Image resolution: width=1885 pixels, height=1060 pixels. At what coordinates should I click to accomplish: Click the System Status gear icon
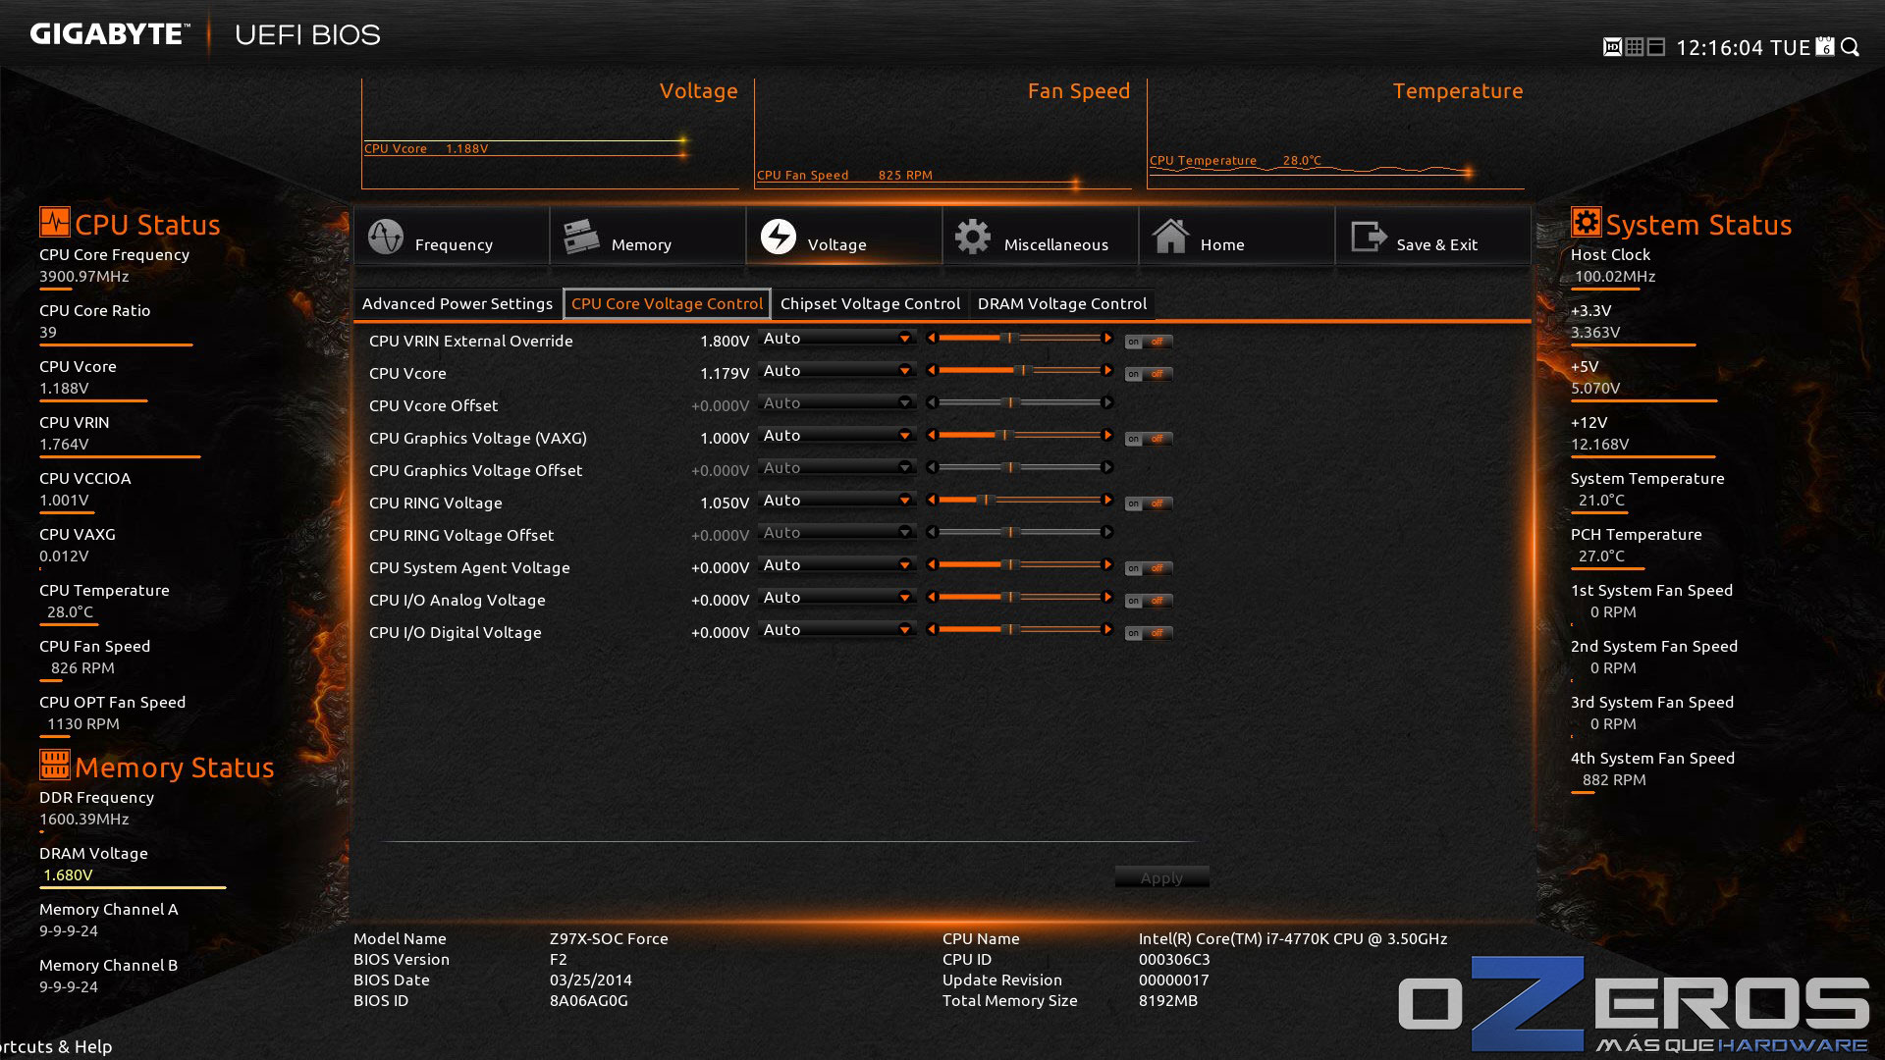(1586, 222)
